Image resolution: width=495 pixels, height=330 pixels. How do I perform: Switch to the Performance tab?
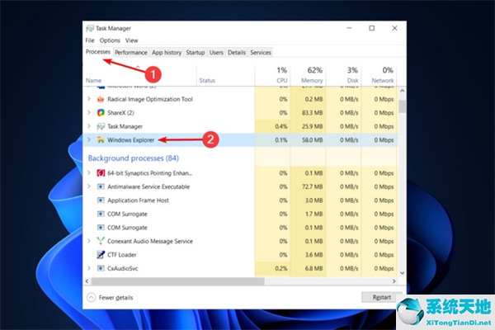(131, 52)
